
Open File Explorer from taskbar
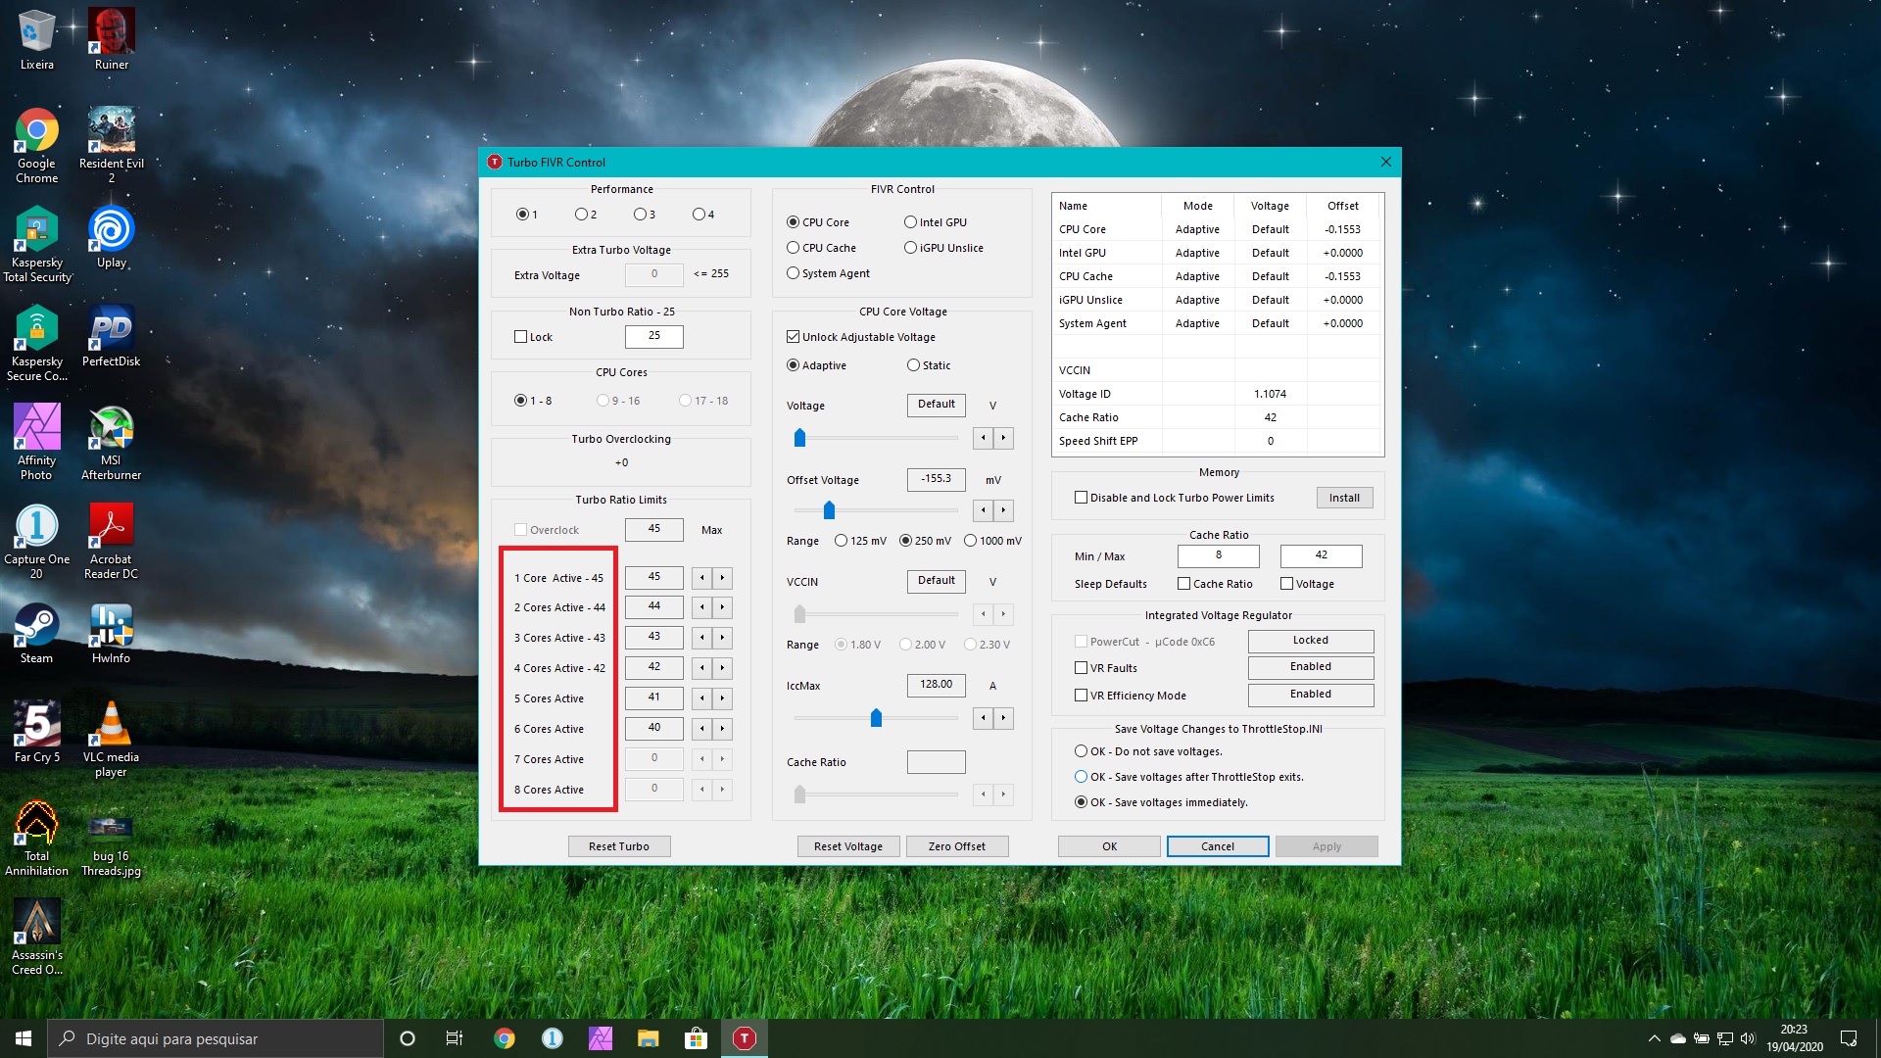tap(648, 1038)
